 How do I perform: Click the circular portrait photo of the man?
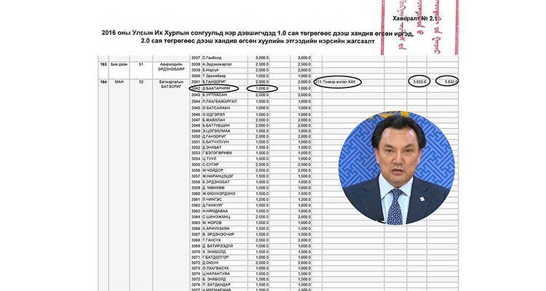coord(397,167)
